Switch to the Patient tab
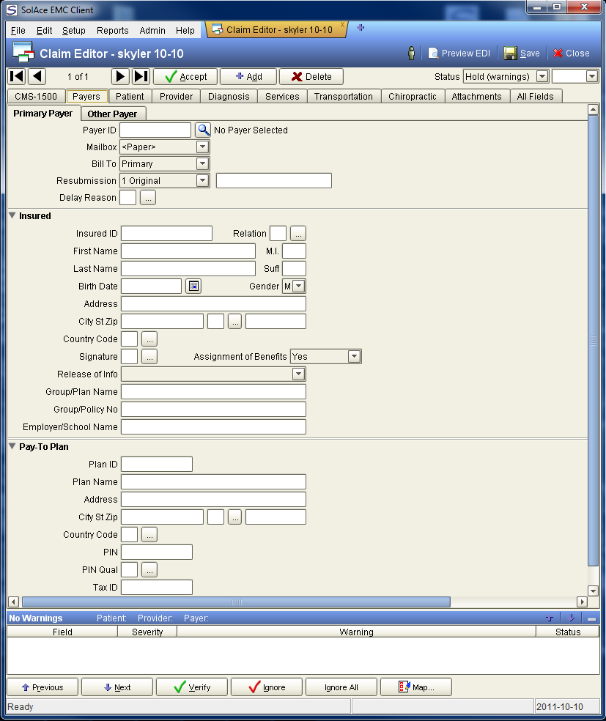This screenshot has height=721, width=606. [130, 97]
